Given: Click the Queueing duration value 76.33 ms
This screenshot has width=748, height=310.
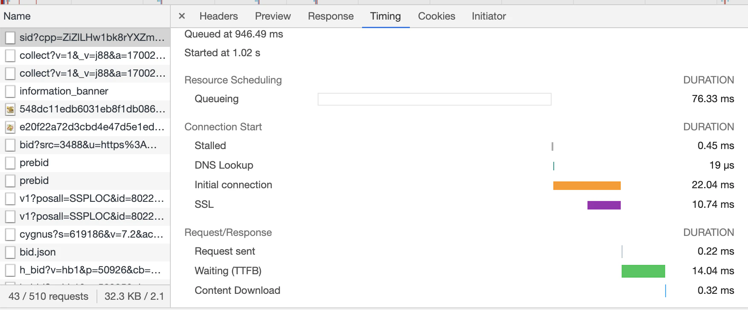Looking at the screenshot, I should (713, 99).
